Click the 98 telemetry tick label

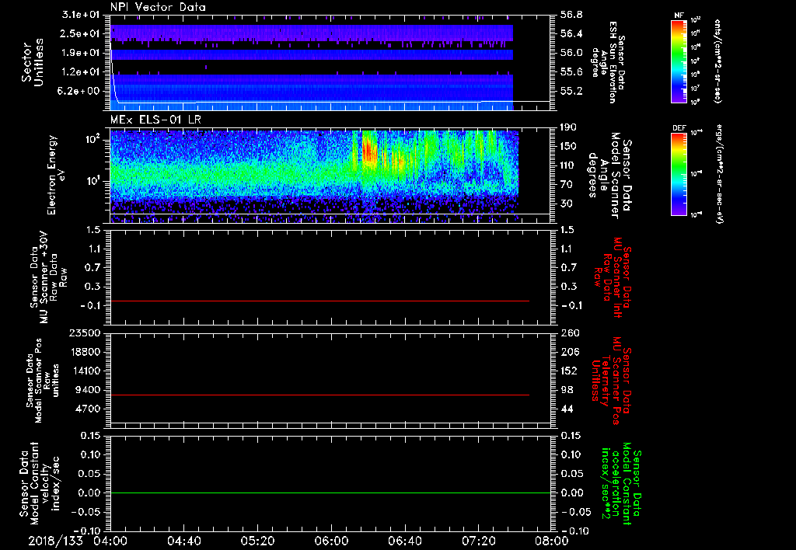(567, 390)
